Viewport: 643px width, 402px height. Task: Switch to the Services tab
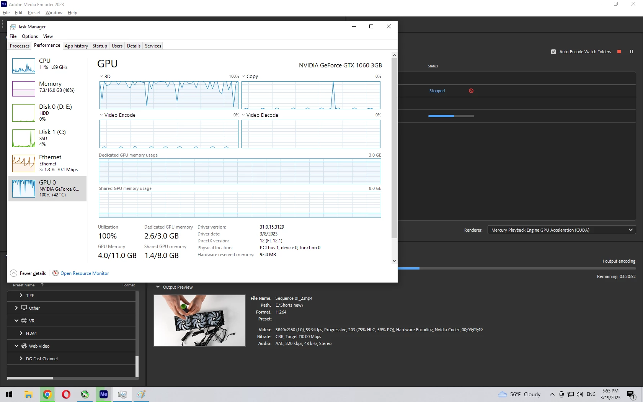click(153, 46)
